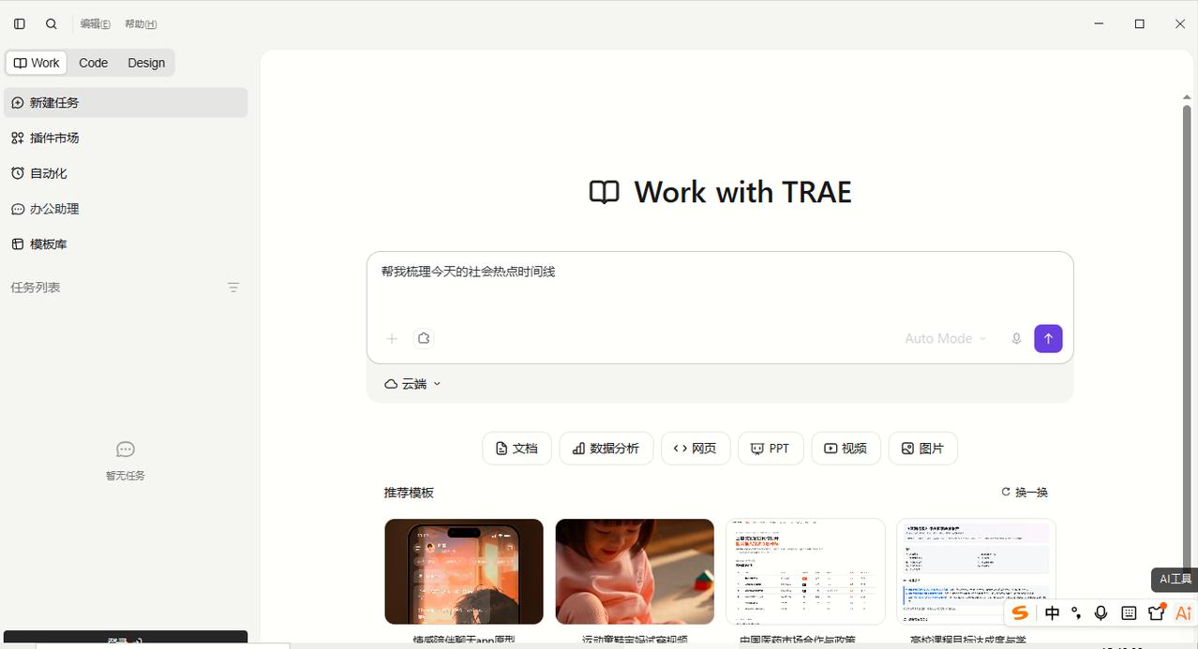Open the 高校课程 document template thumbnail
The width and height of the screenshot is (1198, 649).
pos(976,571)
